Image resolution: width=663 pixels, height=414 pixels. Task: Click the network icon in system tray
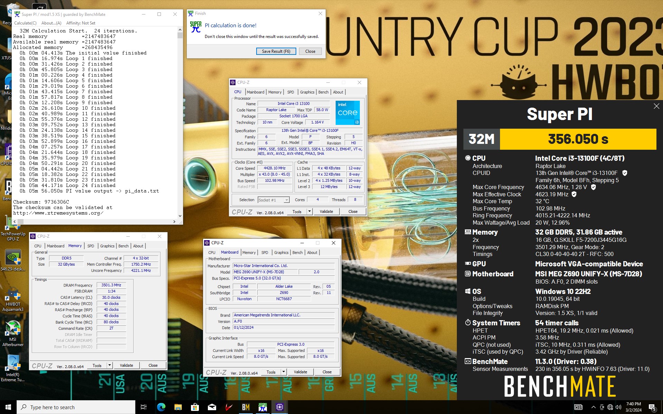610,407
